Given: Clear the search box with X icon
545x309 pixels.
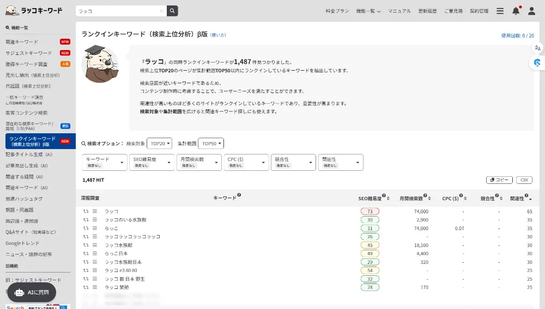Looking at the screenshot, I should (162, 11).
